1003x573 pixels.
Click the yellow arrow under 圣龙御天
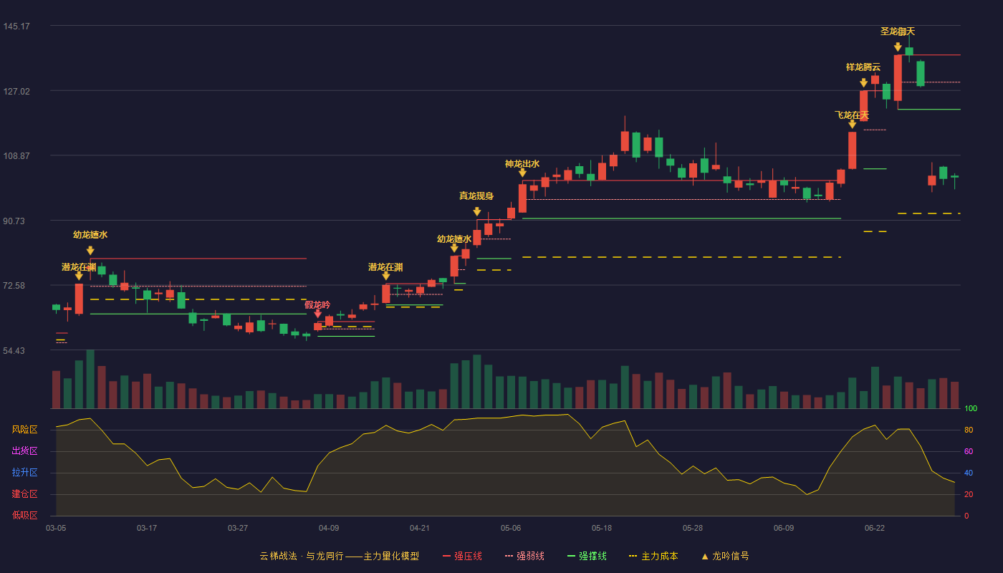[898, 47]
